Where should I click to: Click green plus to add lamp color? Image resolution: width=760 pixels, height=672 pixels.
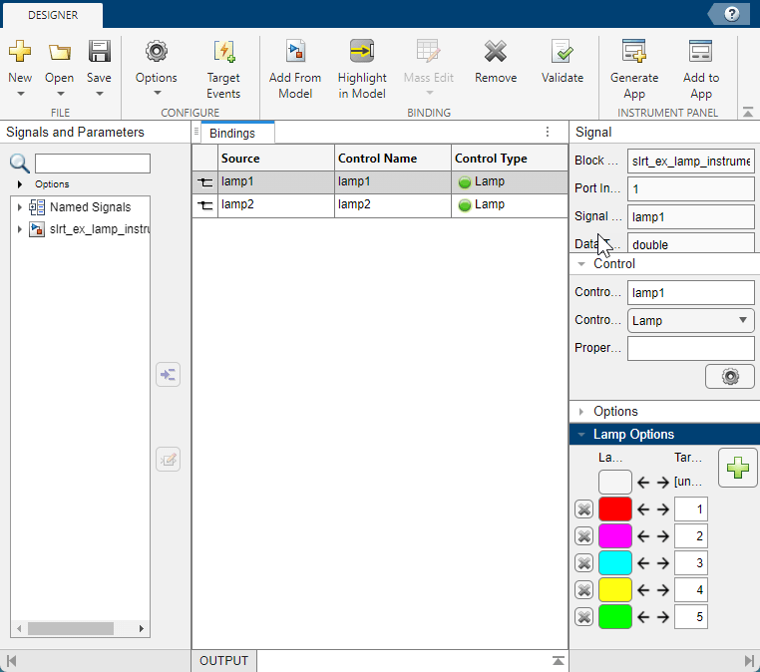[738, 469]
